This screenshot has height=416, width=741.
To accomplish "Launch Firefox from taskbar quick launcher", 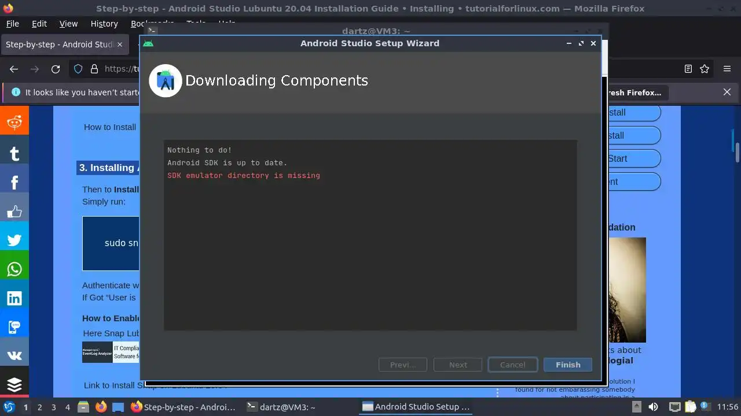I will point(101,407).
